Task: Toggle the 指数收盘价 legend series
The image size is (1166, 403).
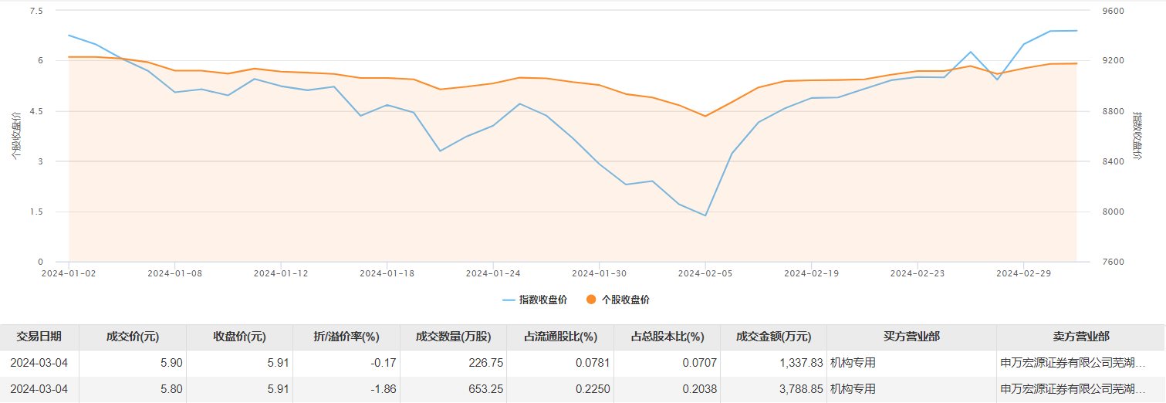Action: [x=535, y=300]
